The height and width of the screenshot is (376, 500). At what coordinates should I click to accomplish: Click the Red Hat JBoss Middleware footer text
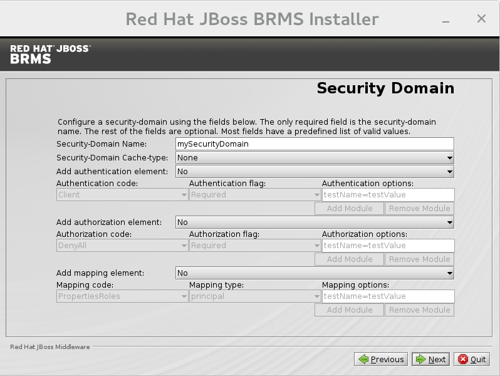[x=50, y=347]
